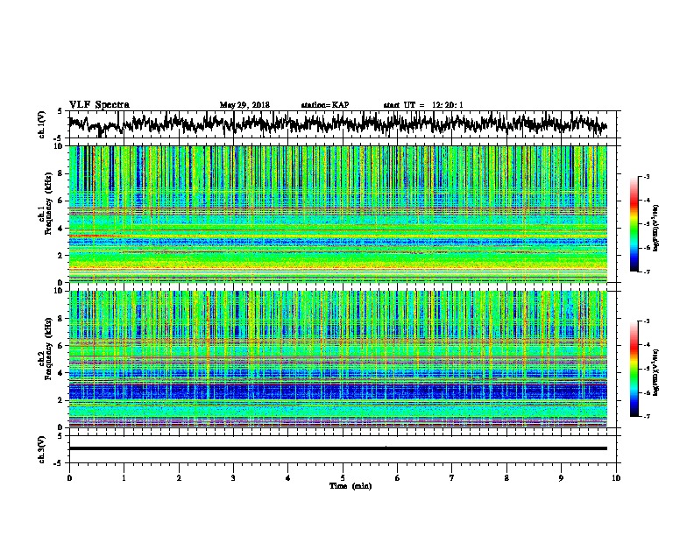Click the "VLF Spectra" plot title

99,105
